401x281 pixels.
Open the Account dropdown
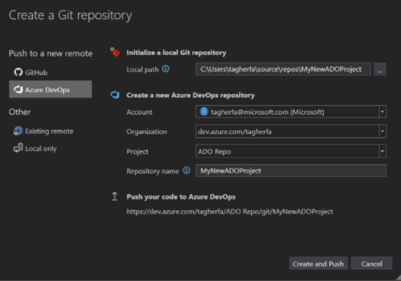pos(291,111)
